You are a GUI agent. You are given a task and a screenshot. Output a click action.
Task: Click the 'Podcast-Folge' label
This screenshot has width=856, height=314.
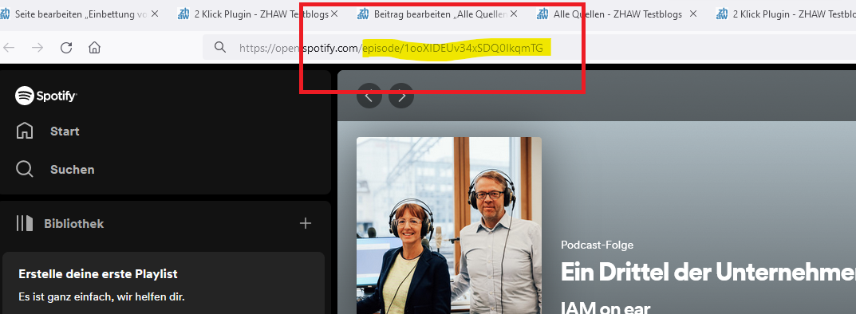pyautogui.click(x=598, y=245)
